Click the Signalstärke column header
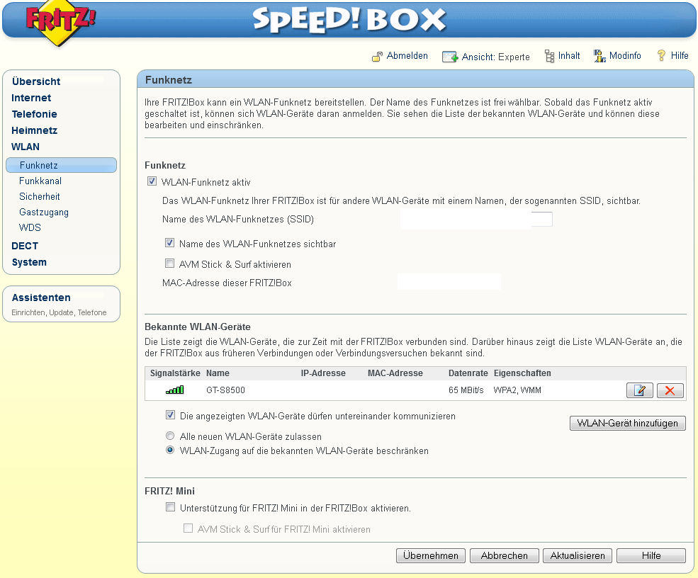The image size is (698, 578). [x=175, y=373]
